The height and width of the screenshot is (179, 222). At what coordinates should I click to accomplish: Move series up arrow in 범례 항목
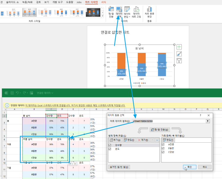[x=152, y=140]
